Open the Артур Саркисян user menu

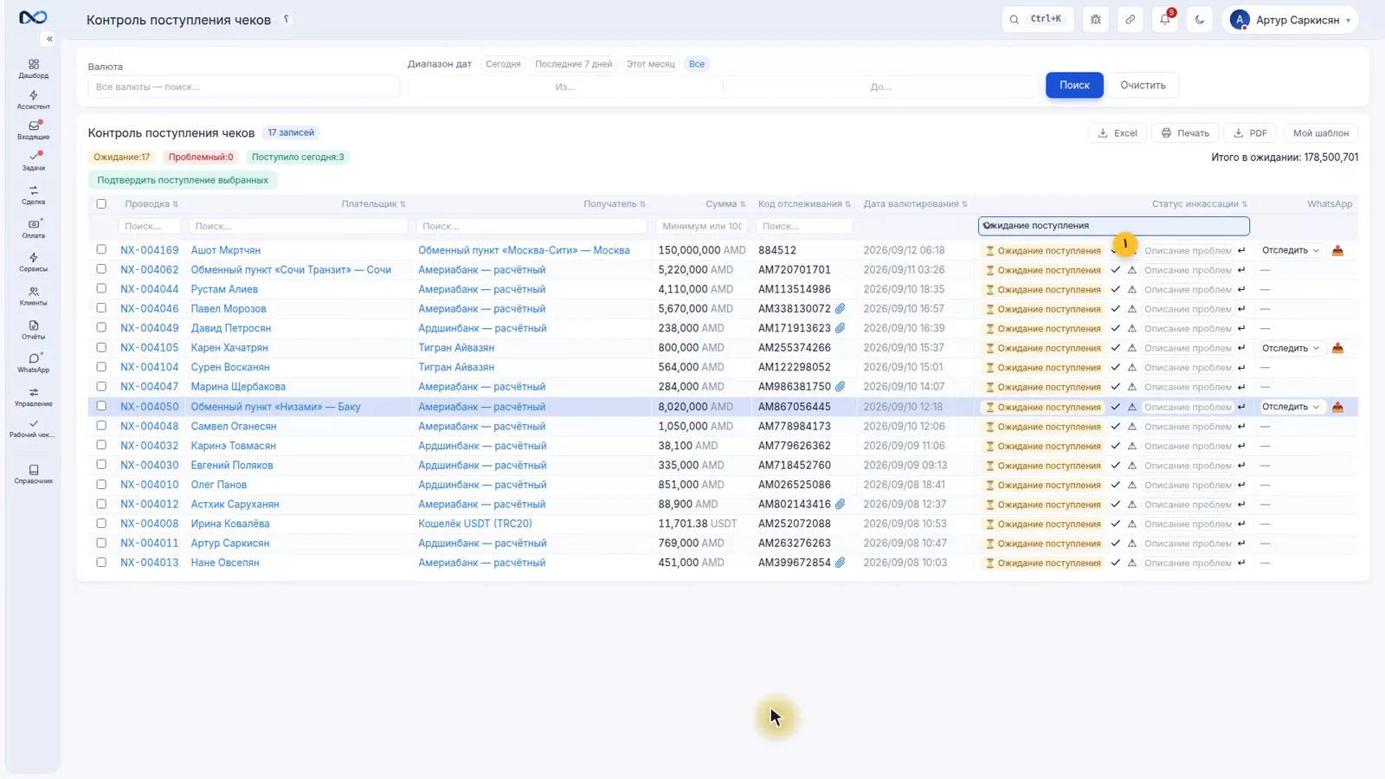click(x=1290, y=20)
